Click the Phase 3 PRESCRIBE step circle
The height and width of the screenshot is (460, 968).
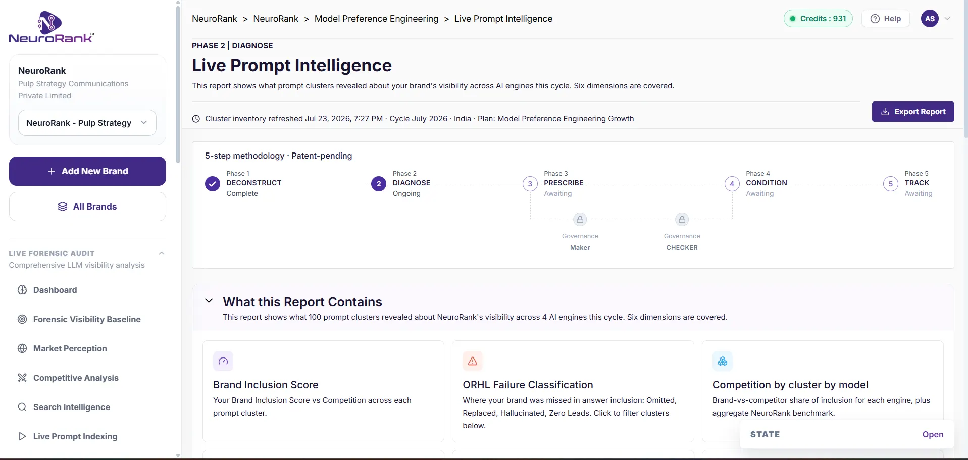pos(530,184)
